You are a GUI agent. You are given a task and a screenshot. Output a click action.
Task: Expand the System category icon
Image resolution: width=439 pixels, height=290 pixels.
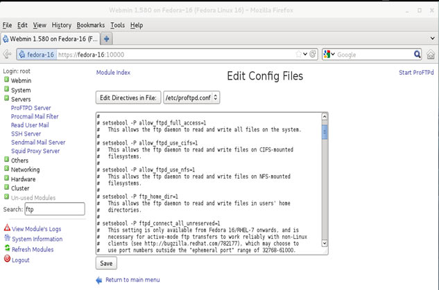point(6,89)
